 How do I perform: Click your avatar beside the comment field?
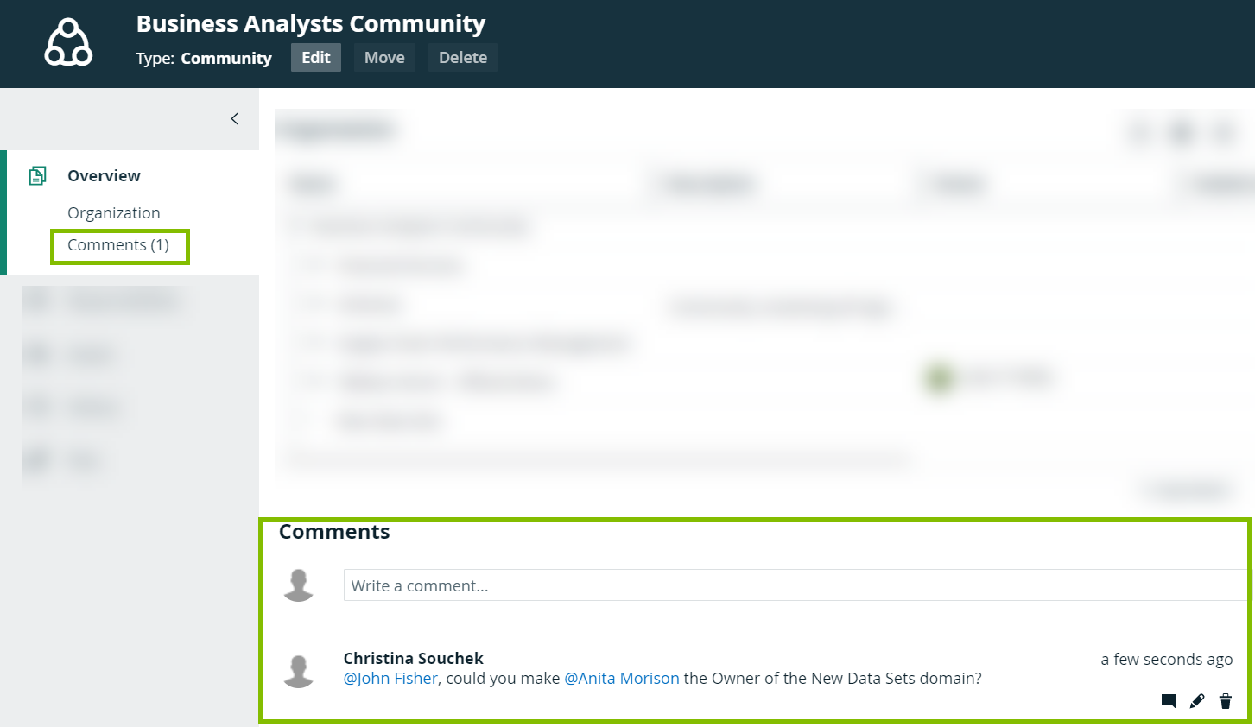[299, 585]
